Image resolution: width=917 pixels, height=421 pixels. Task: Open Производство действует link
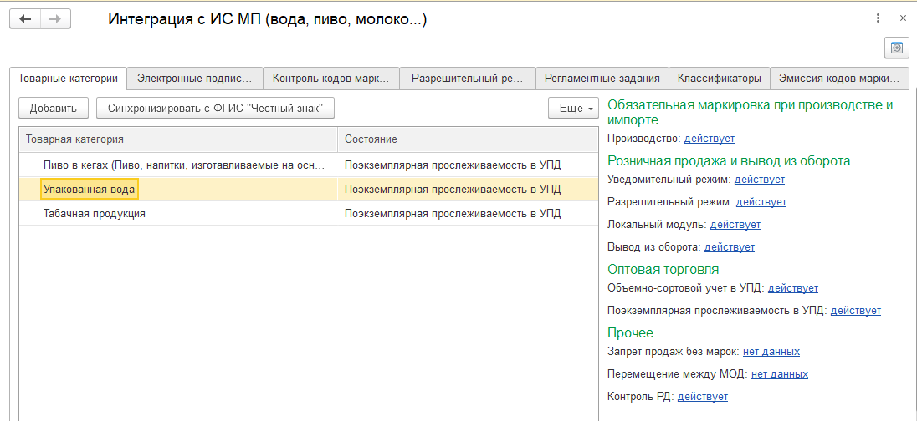click(x=710, y=139)
